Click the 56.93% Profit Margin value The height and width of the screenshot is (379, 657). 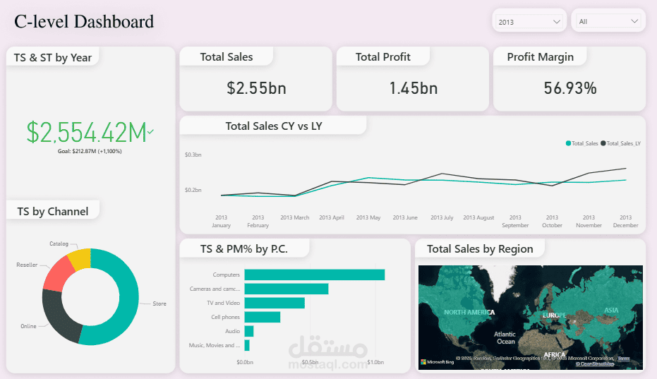tap(570, 88)
